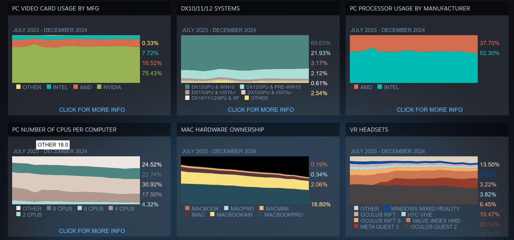This screenshot has width=514, height=240.
Task: Click the 75.43% NVIDIA percentage label
Action: pyautogui.click(x=152, y=73)
